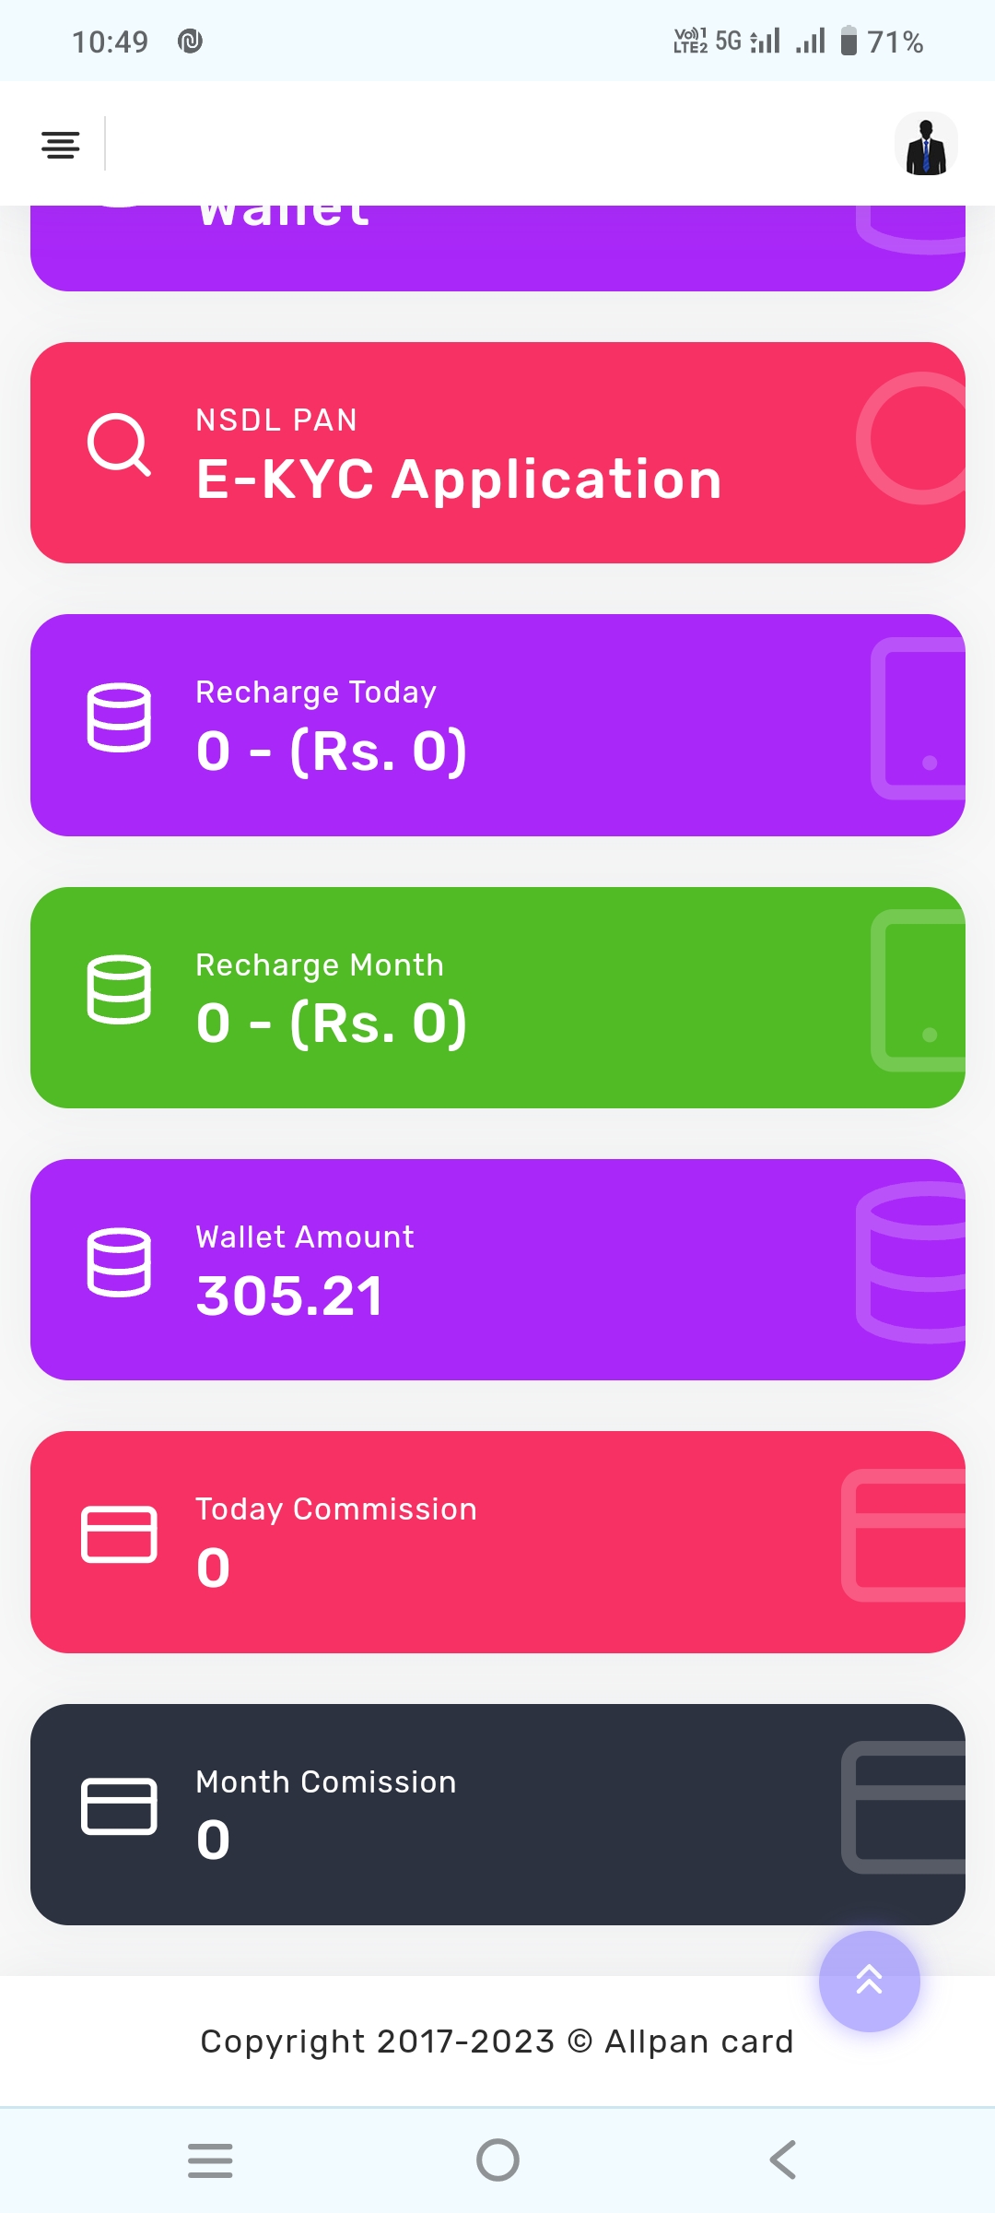This screenshot has height=2213, width=995.
Task: Tap the user profile avatar
Action: point(926,145)
